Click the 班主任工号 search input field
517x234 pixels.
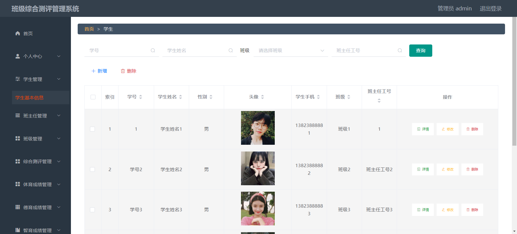(368, 51)
